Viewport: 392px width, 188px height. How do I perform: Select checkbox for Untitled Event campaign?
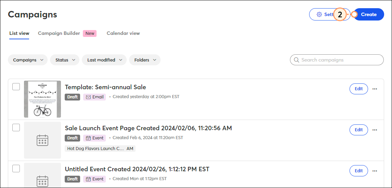tap(16, 169)
